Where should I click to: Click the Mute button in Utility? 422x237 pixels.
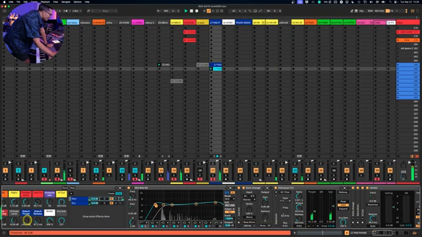(x=262, y=226)
